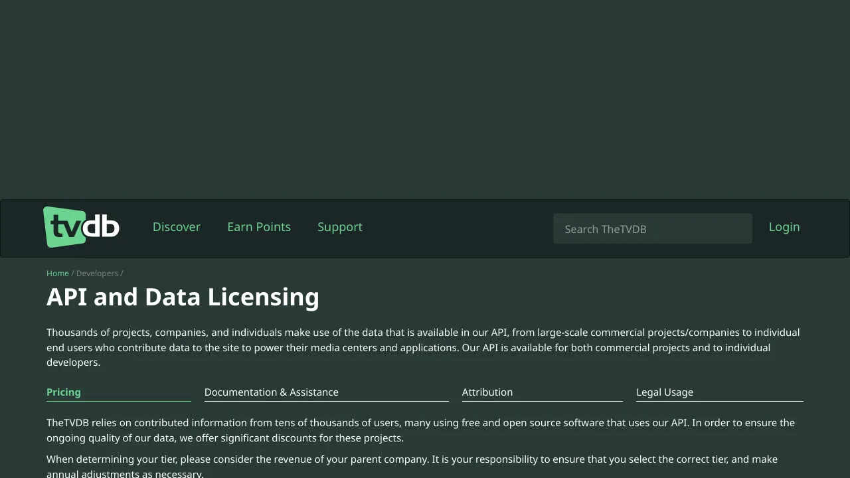Open the Support menu
The image size is (850, 478).
pyautogui.click(x=340, y=227)
